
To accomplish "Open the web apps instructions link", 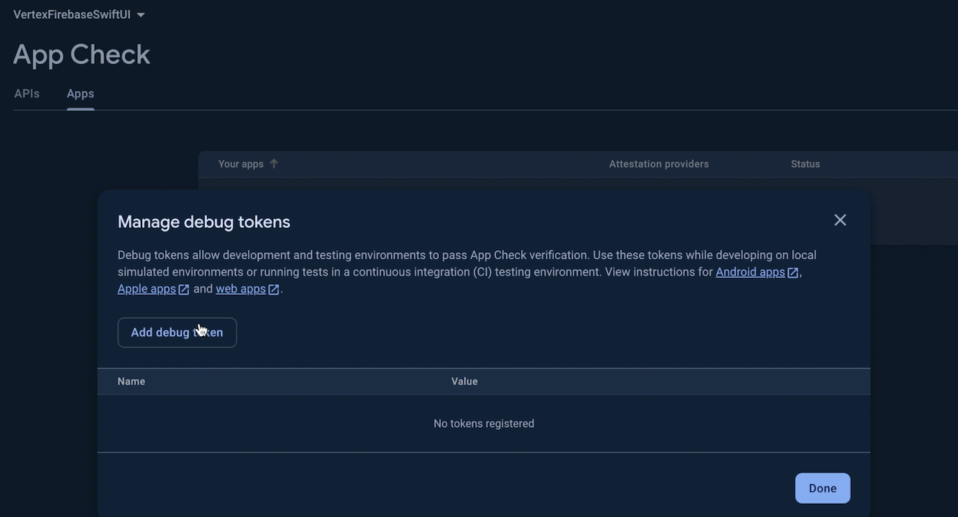I will pos(240,288).
